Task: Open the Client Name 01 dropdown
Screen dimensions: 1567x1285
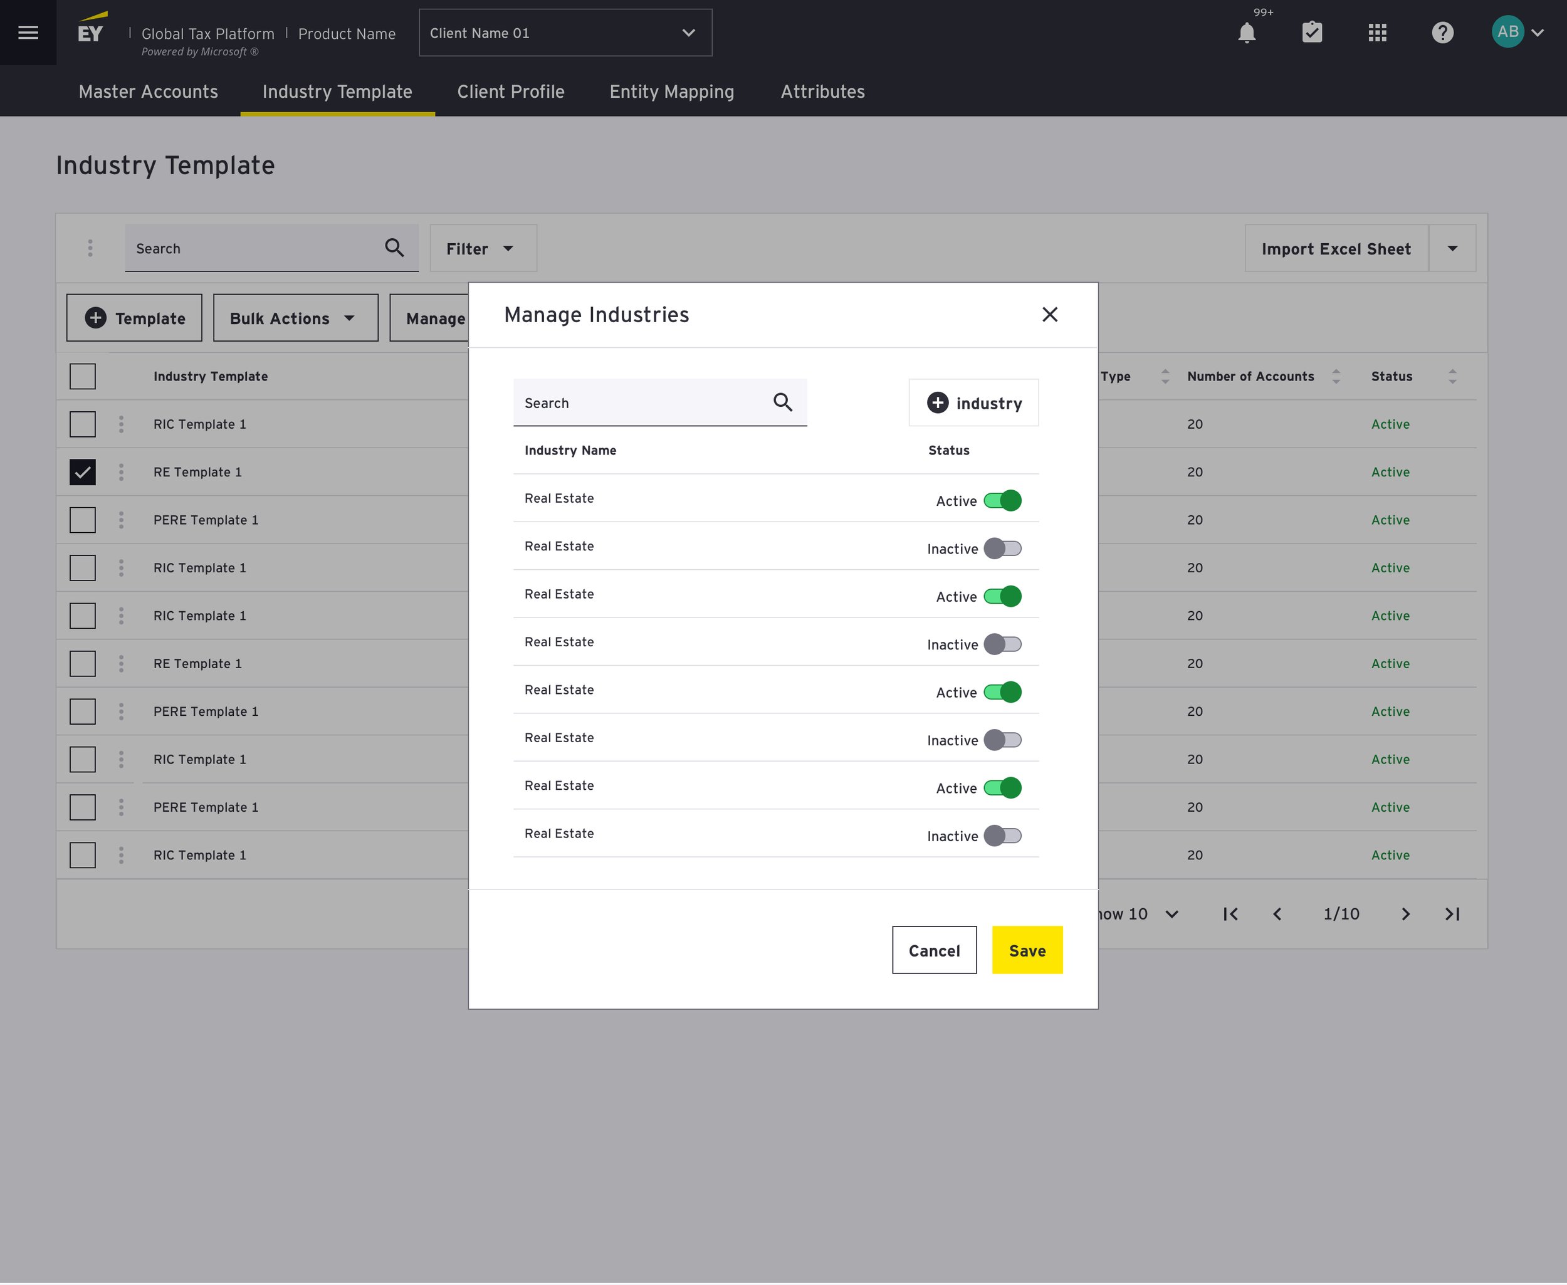Action: [x=565, y=33]
